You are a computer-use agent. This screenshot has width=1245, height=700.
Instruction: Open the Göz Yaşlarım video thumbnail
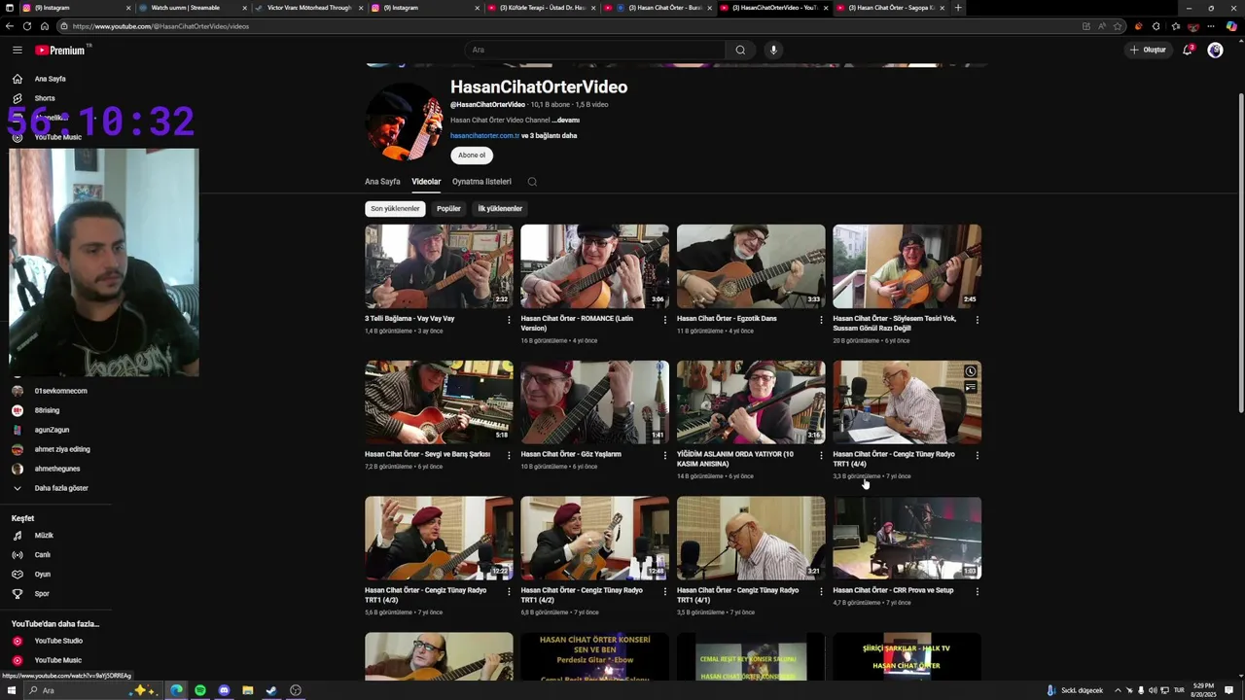[594, 402]
